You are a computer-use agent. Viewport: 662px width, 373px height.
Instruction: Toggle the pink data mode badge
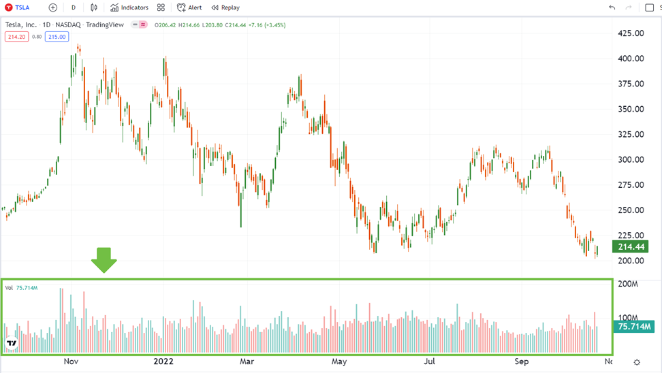point(144,25)
